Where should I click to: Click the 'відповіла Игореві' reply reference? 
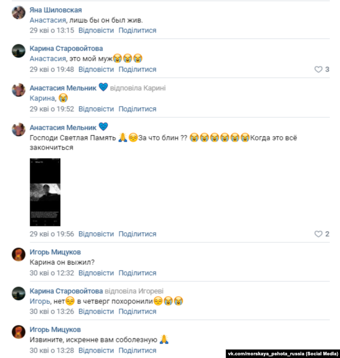click(134, 291)
